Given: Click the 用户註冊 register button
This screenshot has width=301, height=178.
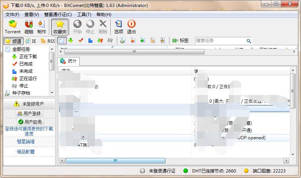Looking at the screenshot, I should 30,122.
